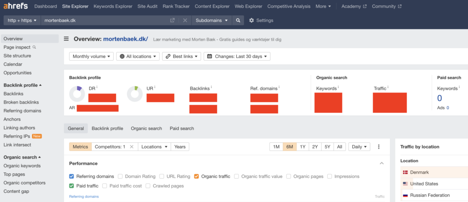
Task: Select the General tab
Action: pos(76,129)
